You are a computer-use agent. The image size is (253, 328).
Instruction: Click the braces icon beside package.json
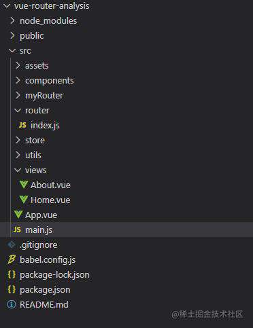(x=12, y=289)
